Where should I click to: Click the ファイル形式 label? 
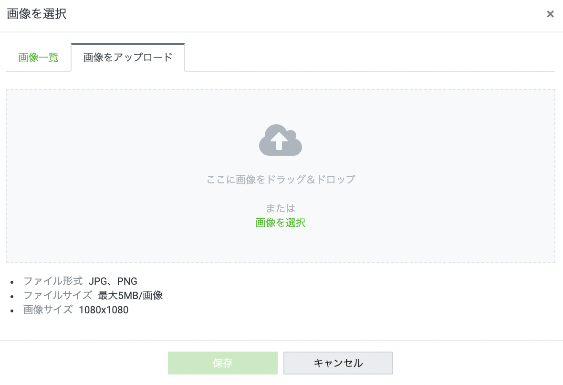52,281
